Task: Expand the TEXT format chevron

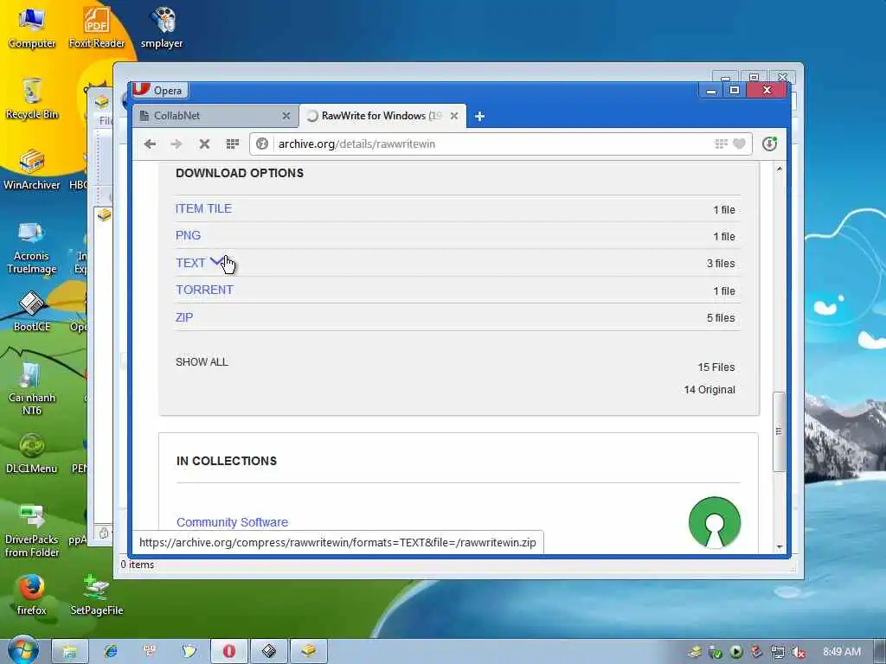Action: pos(216,261)
